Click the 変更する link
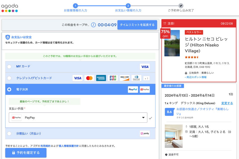 (227, 103)
